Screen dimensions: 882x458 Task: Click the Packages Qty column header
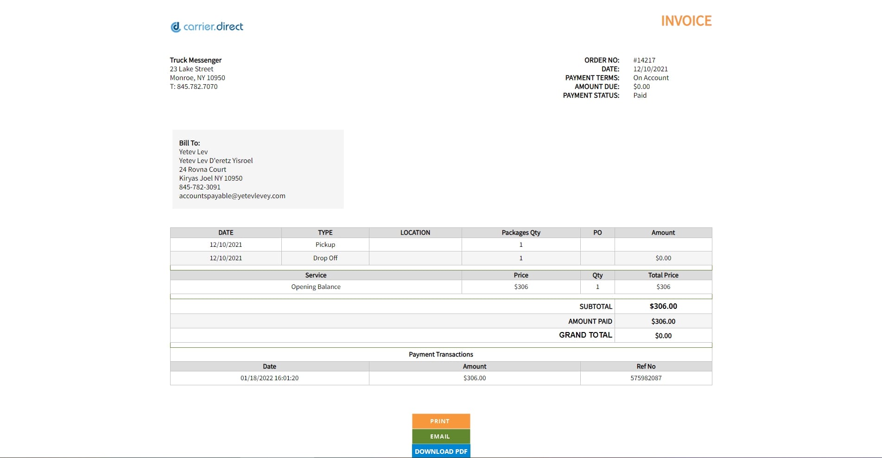[520, 232]
